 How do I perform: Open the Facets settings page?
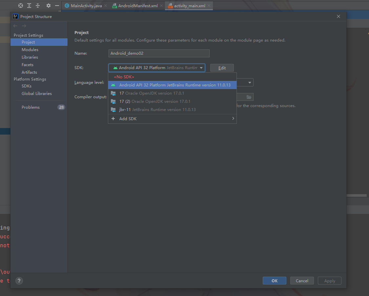point(39,65)
